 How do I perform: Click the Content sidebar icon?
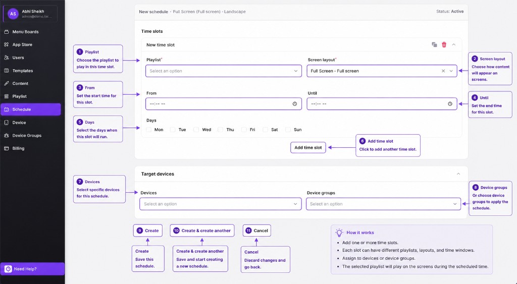click(x=6, y=84)
